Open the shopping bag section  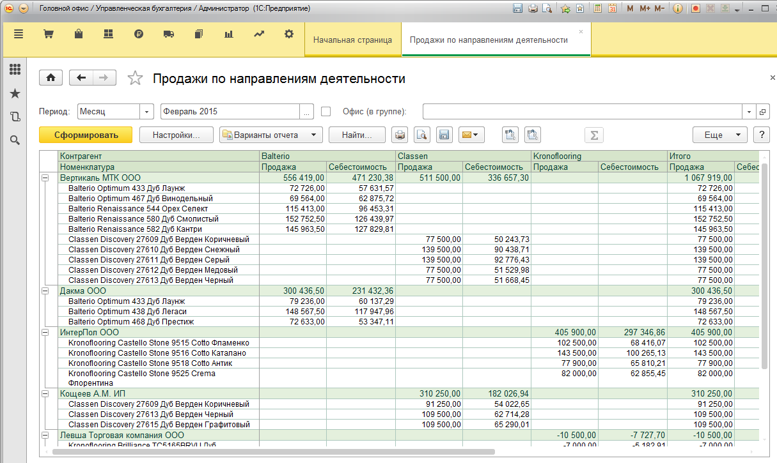point(79,34)
